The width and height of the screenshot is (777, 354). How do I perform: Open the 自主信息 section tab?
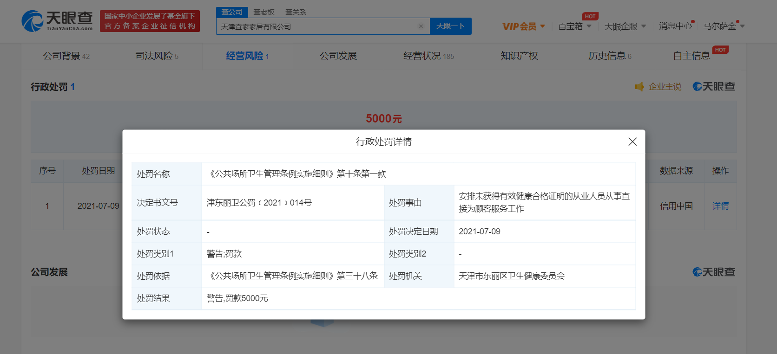tap(692, 56)
